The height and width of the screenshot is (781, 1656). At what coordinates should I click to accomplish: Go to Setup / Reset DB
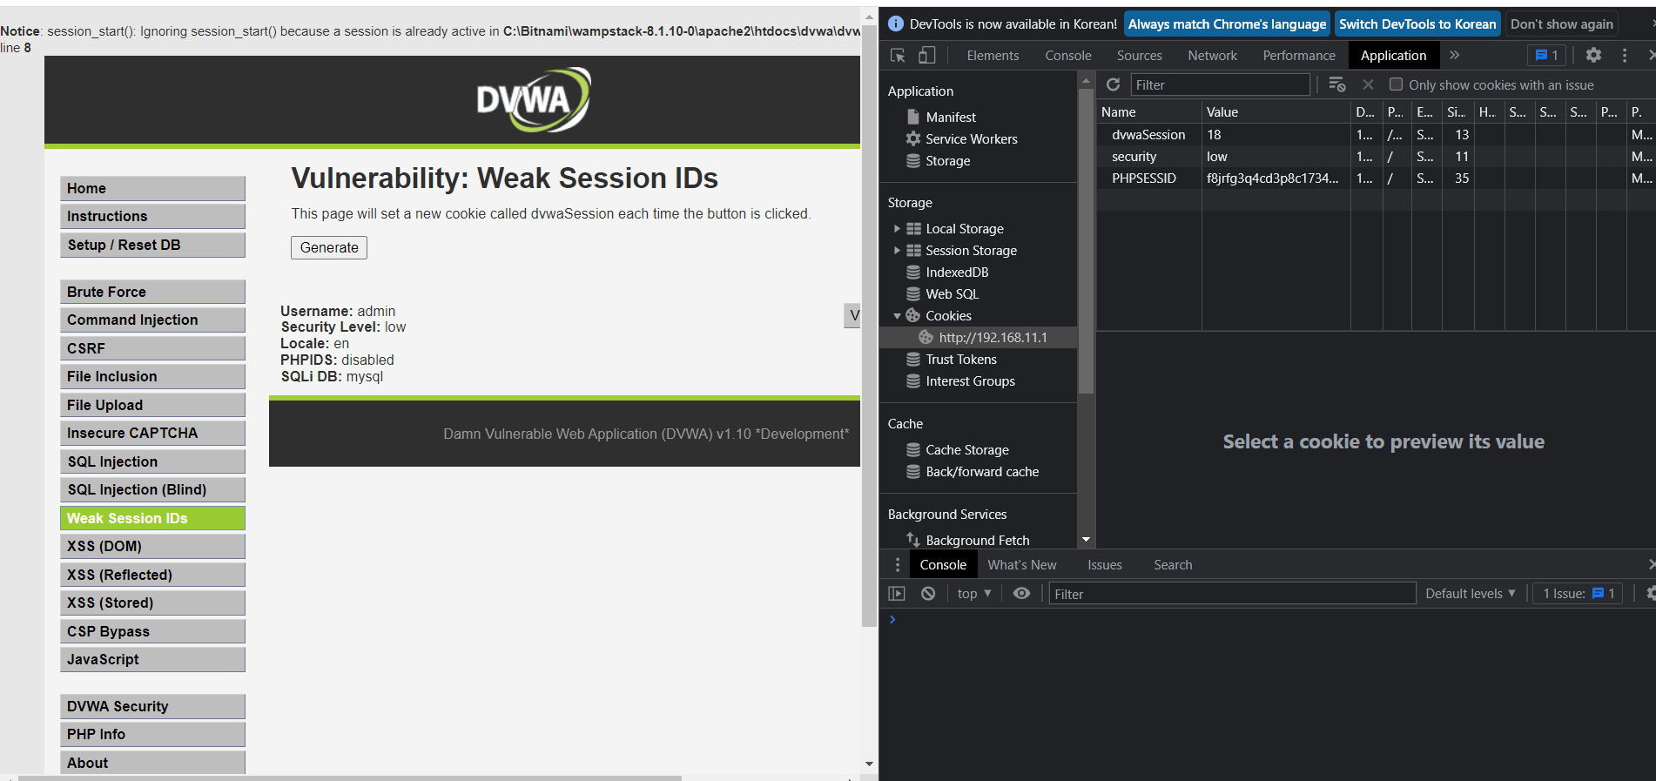pyautogui.click(x=152, y=245)
